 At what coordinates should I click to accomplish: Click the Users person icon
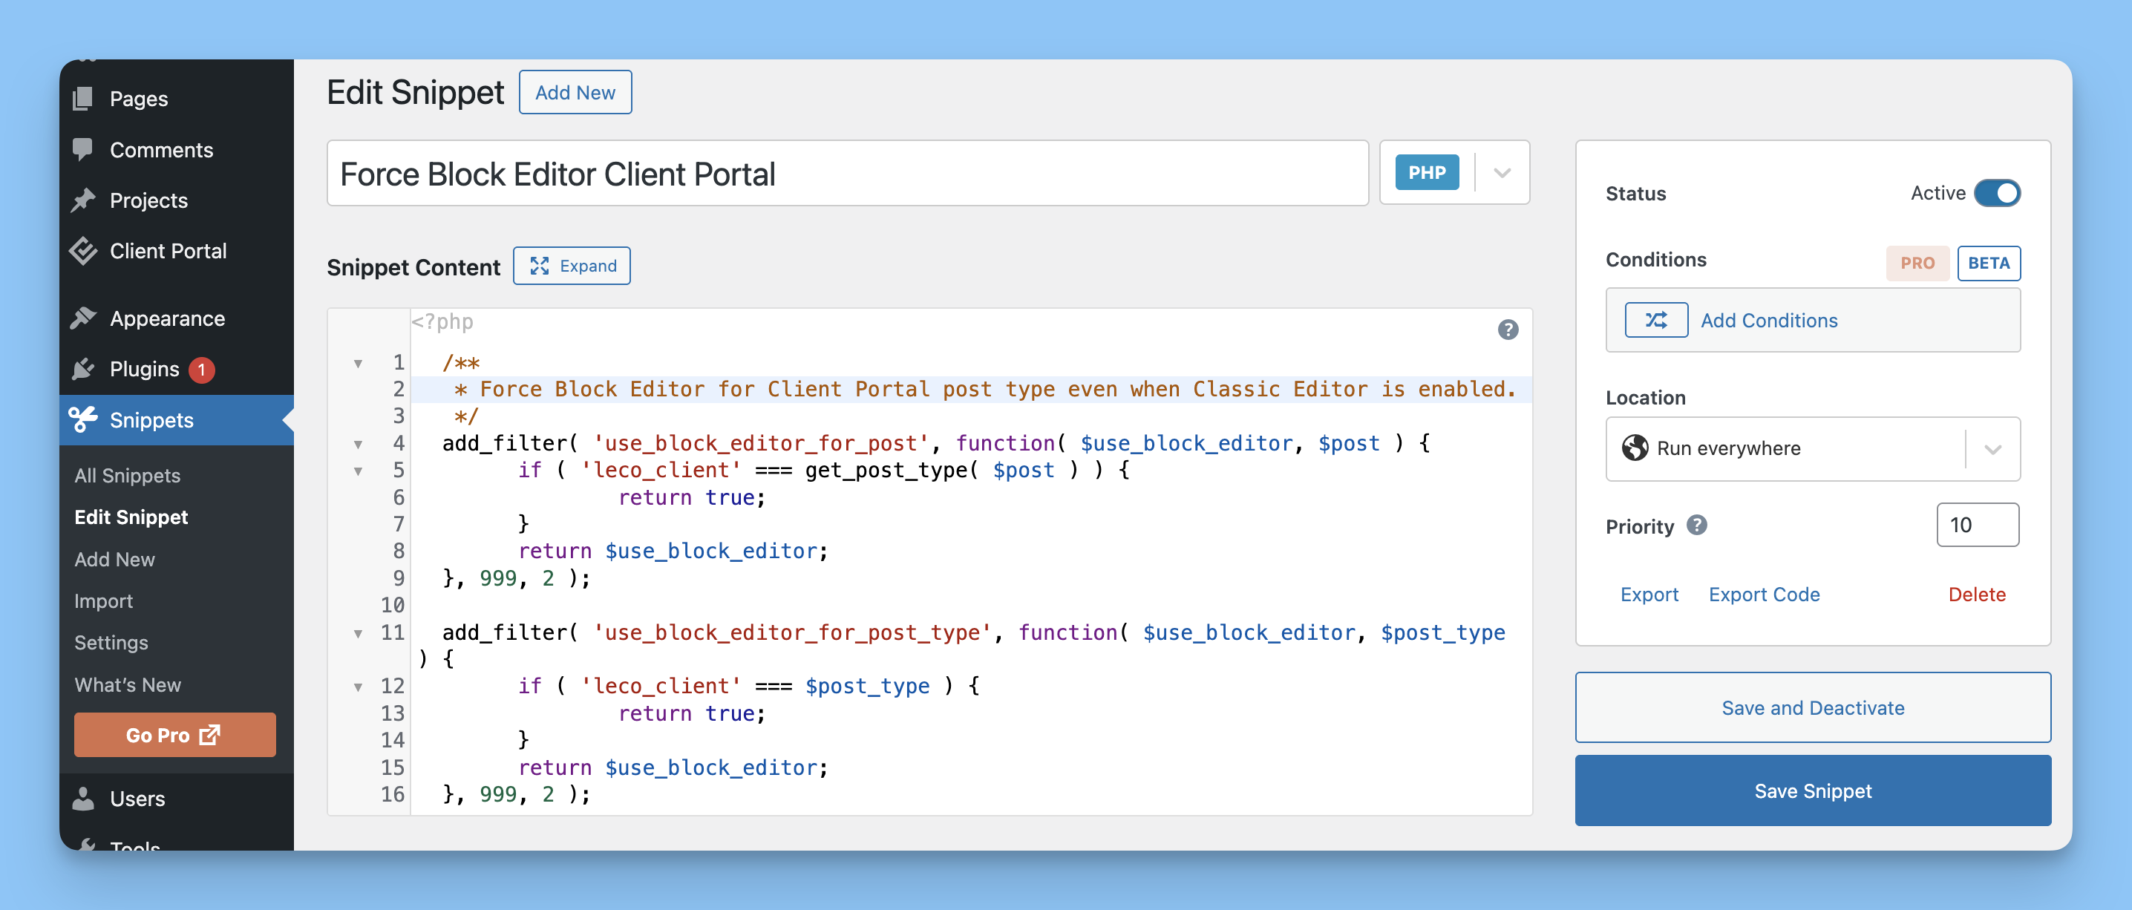pyautogui.click(x=82, y=799)
